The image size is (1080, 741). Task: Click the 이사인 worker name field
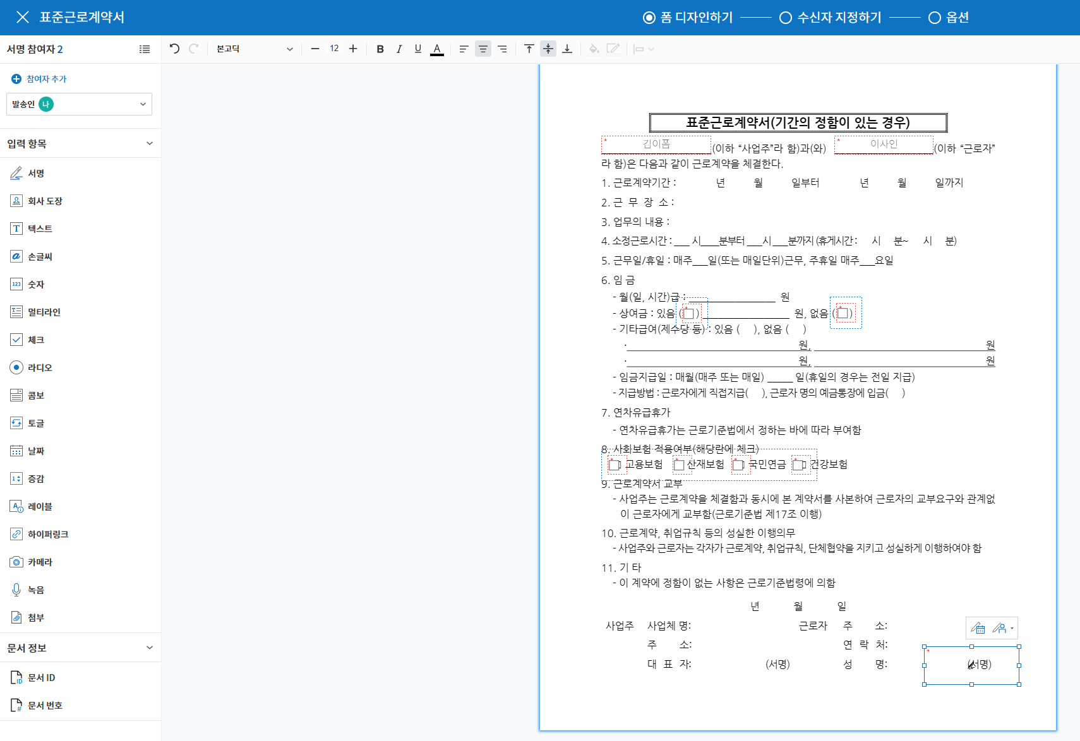pos(884,145)
